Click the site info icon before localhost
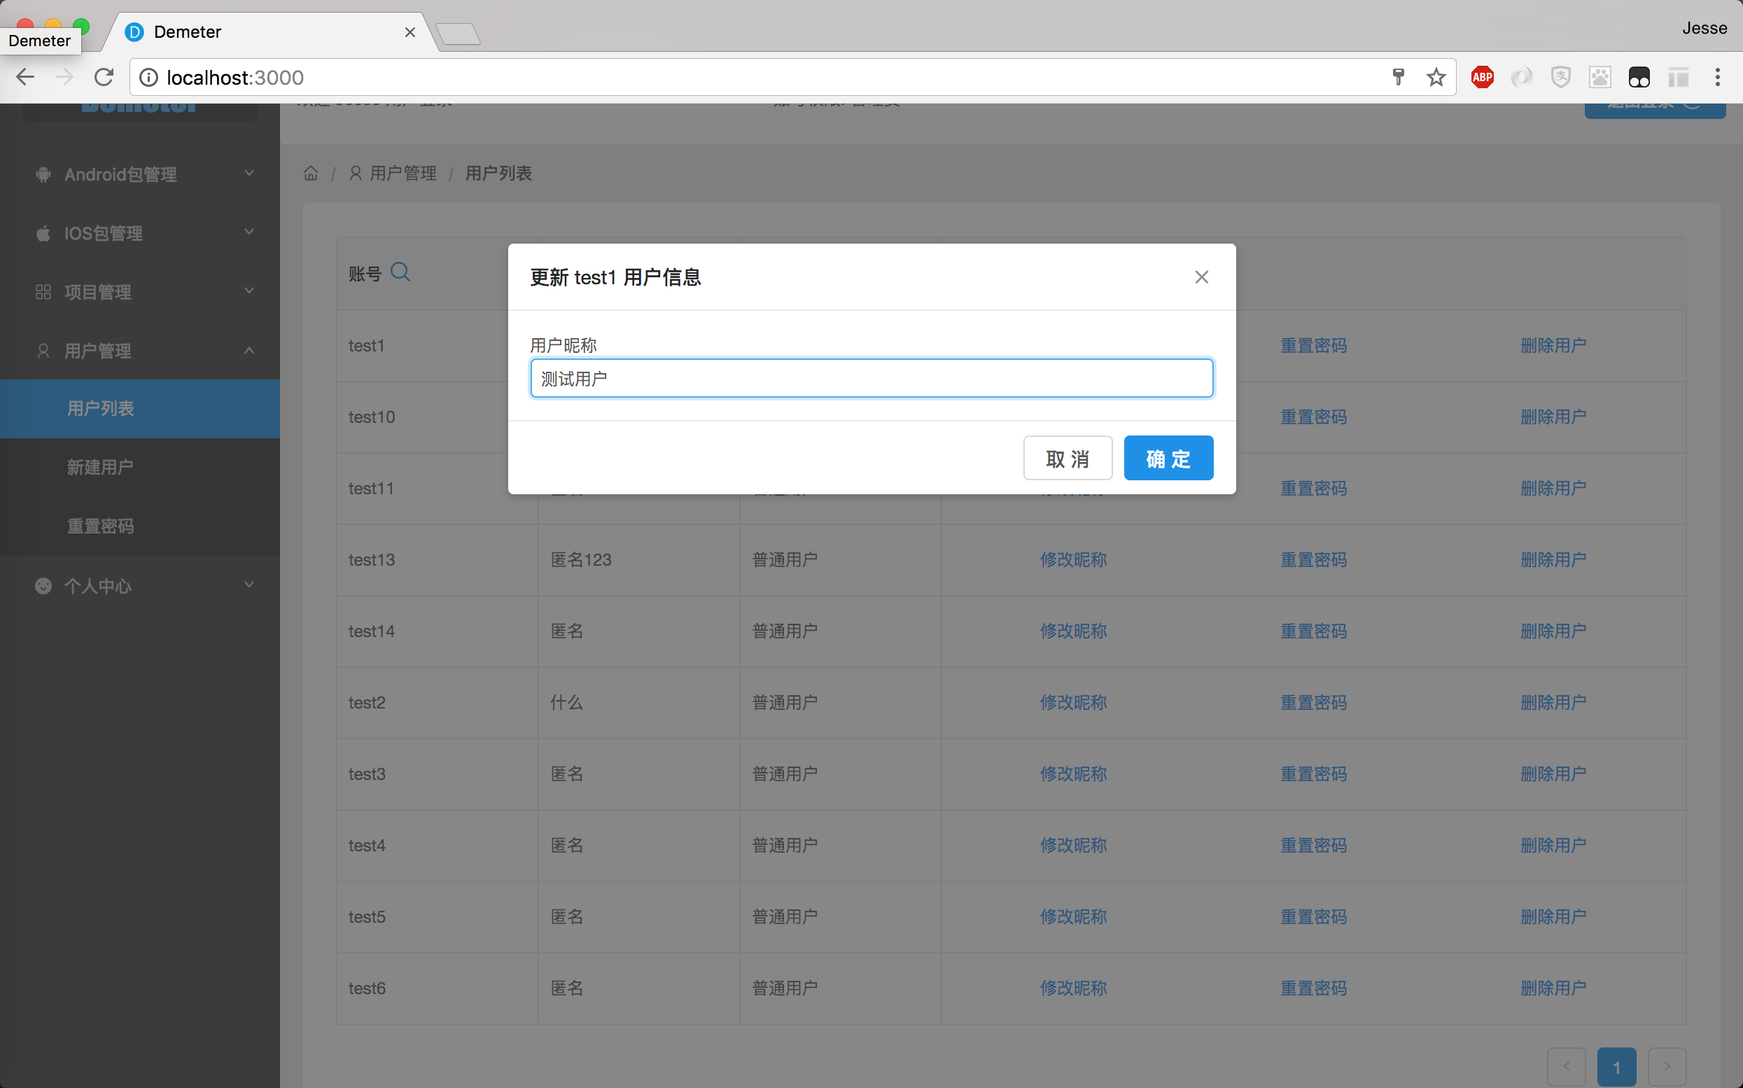The height and width of the screenshot is (1088, 1743). pos(149,77)
